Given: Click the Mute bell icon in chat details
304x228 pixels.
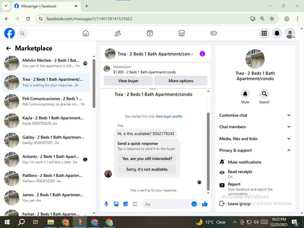Looking at the screenshot, I should point(245,94).
